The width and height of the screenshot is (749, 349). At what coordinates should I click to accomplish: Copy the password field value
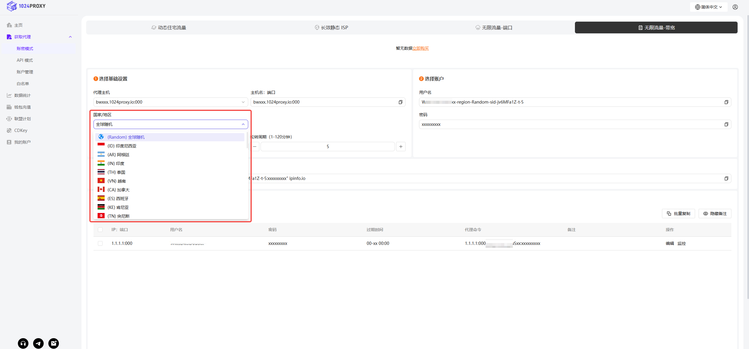tap(726, 124)
